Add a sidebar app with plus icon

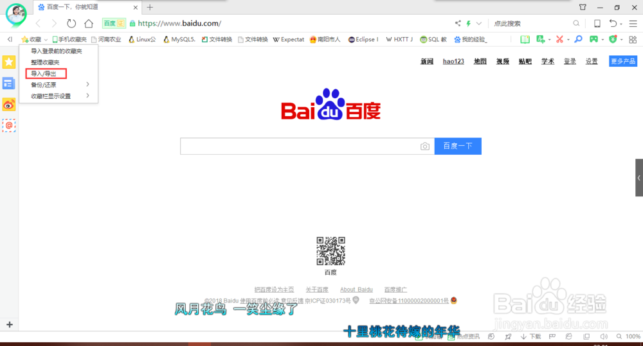coord(10,325)
